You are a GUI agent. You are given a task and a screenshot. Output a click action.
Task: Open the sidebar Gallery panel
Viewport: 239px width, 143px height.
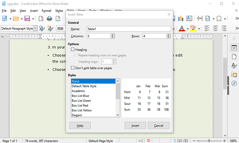234,75
